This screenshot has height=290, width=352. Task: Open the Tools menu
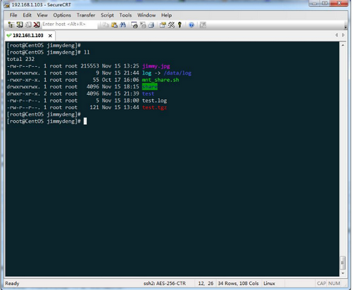(x=125, y=15)
